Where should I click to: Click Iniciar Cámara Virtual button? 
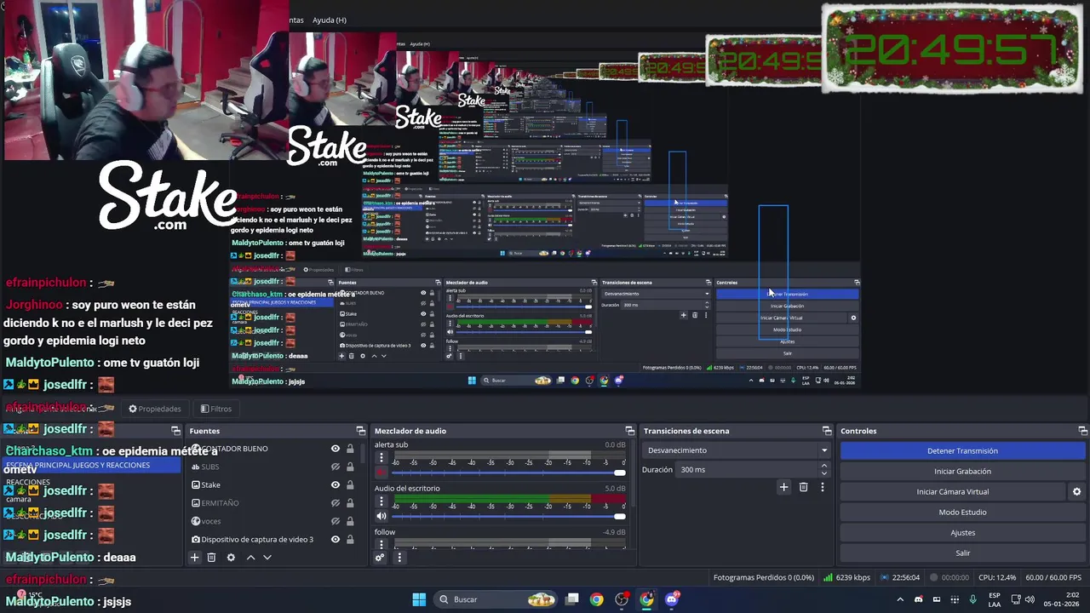click(x=952, y=492)
